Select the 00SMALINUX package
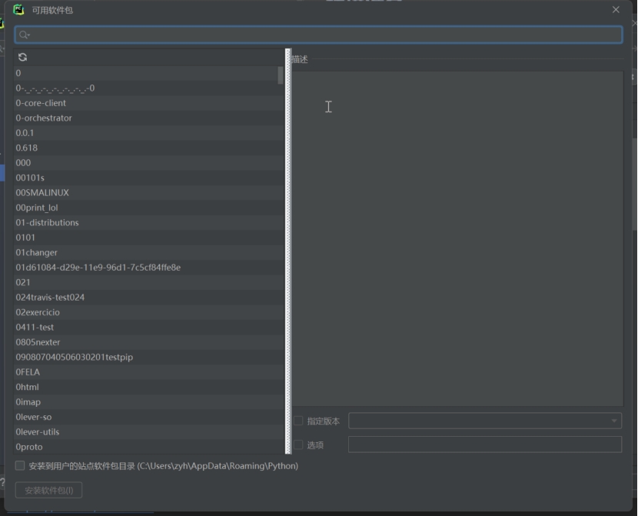 (42, 192)
